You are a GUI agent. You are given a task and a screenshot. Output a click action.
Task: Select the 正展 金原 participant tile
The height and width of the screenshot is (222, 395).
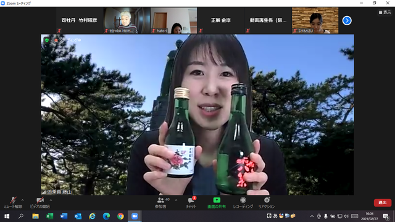pyautogui.click(x=221, y=20)
